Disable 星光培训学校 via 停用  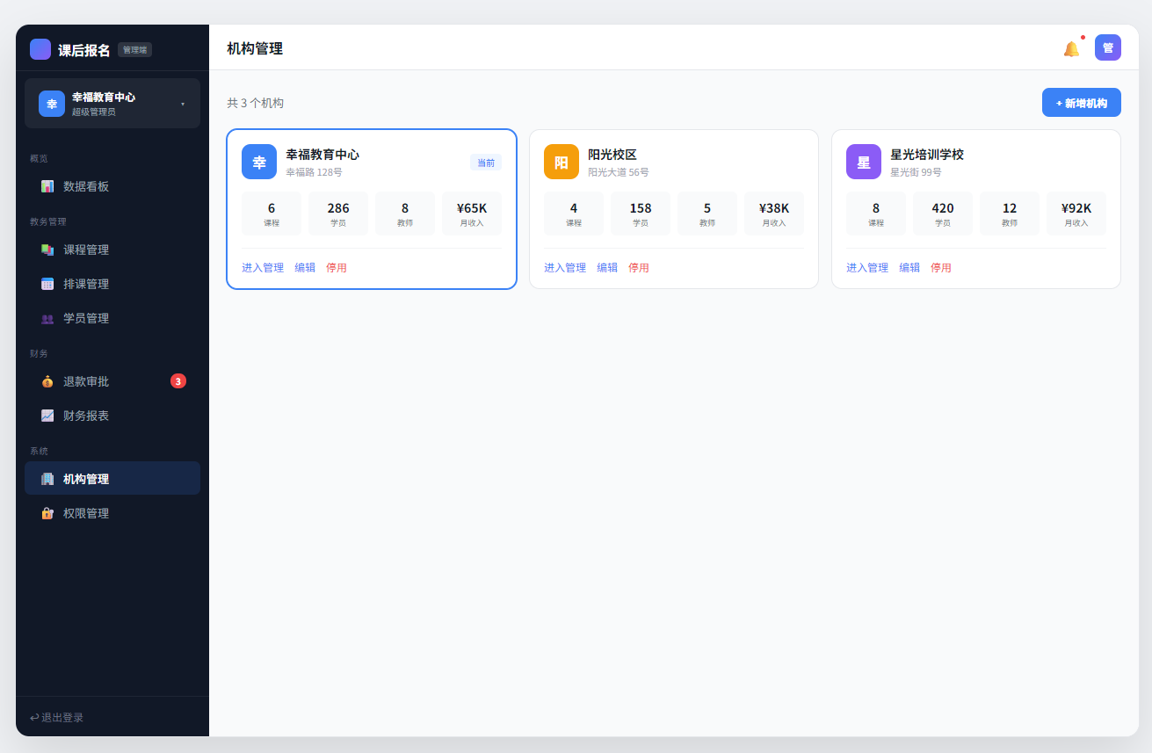point(941,268)
